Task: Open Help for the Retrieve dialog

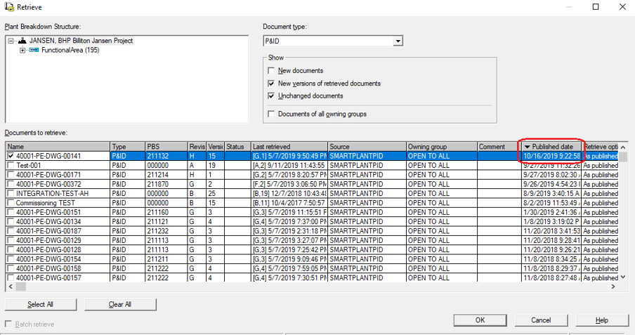Action: click(x=601, y=320)
